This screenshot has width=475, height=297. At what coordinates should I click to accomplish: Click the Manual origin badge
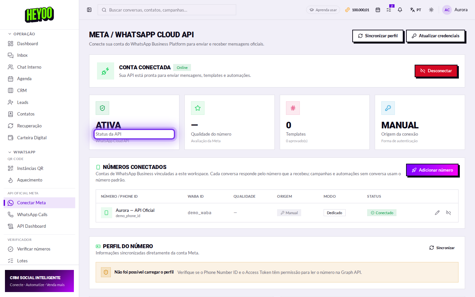289,213
